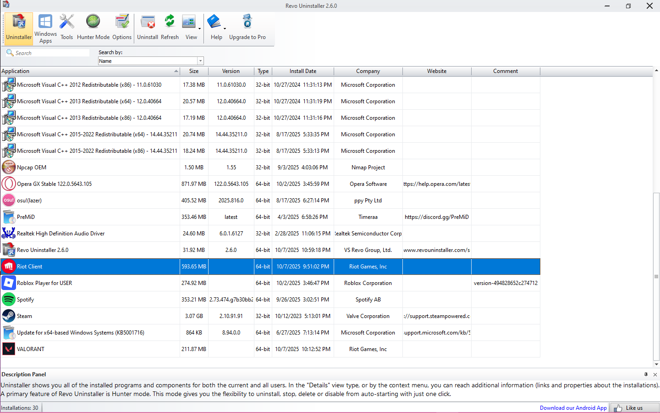Select Visual C++ 2015-2022 Redistributable (x86) row
660x413 pixels.
click(270, 151)
